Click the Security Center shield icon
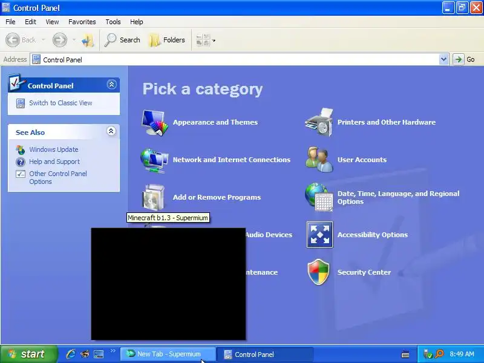Image resolution: width=484 pixels, height=363 pixels. click(319, 272)
